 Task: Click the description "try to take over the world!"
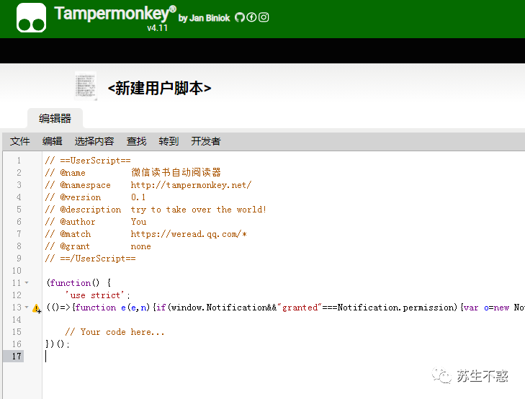(x=199, y=210)
